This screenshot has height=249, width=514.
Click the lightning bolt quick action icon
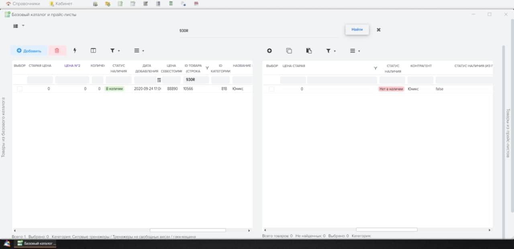[x=75, y=51]
